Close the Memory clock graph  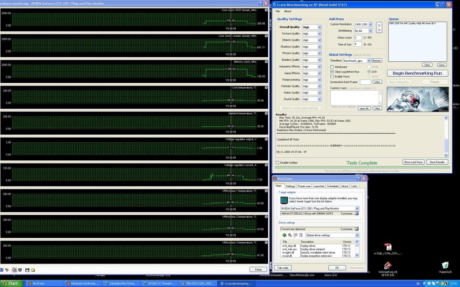pyautogui.click(x=266, y=62)
